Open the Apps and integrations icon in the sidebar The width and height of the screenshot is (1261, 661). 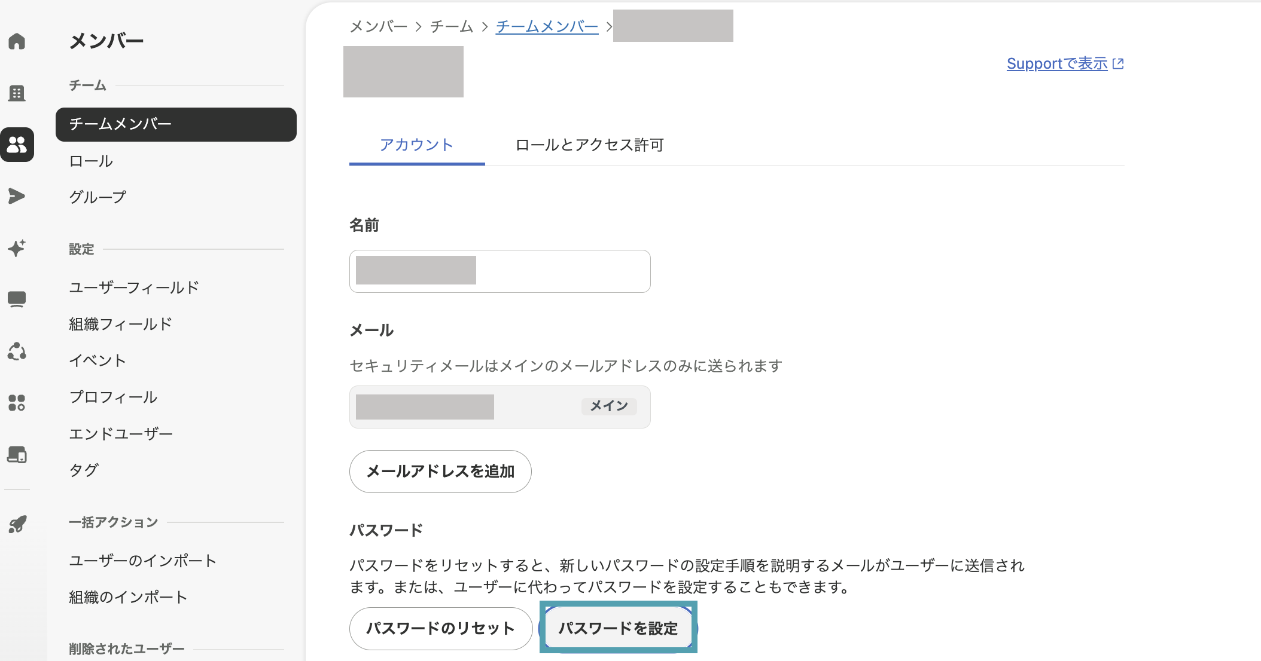click(17, 403)
